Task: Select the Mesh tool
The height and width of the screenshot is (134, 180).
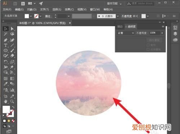Action: [5, 78]
